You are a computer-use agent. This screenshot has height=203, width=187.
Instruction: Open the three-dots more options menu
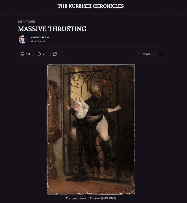[x=159, y=54]
